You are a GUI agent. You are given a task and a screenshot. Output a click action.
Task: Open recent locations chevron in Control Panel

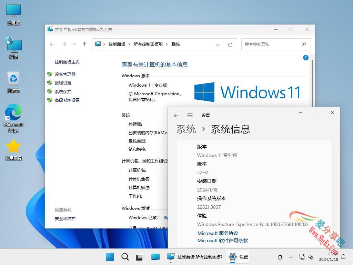[x=74, y=44]
